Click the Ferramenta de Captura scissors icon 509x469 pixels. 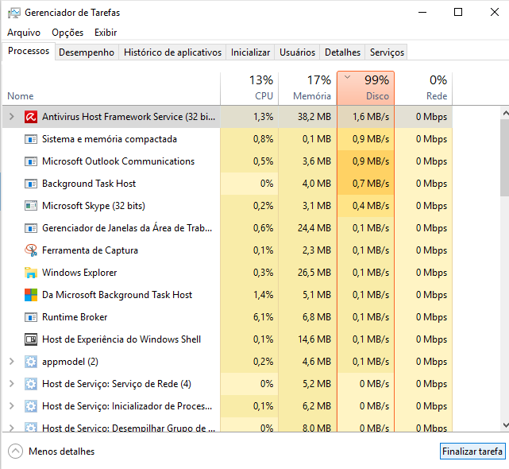(x=31, y=250)
